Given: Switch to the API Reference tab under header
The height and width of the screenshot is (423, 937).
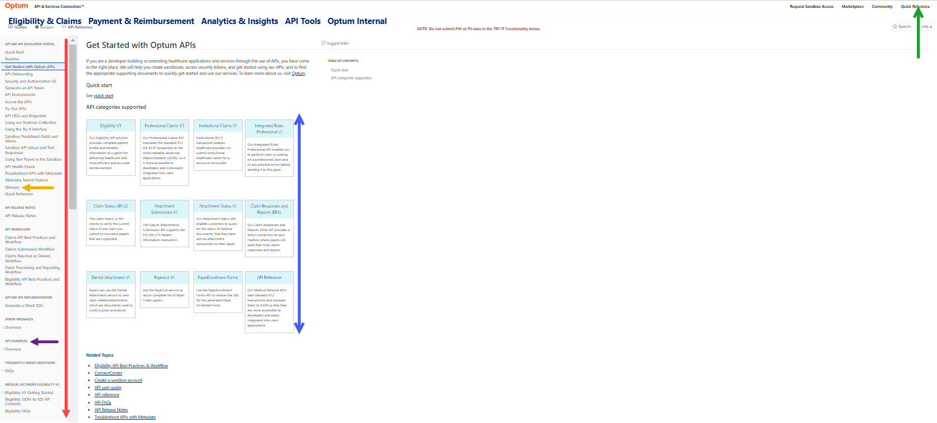Looking at the screenshot, I should pos(78,27).
